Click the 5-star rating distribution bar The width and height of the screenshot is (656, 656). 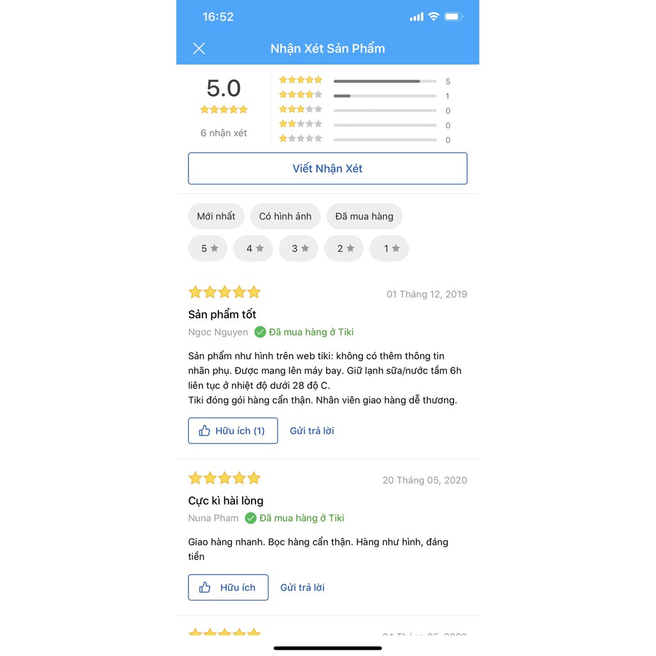pyautogui.click(x=384, y=81)
